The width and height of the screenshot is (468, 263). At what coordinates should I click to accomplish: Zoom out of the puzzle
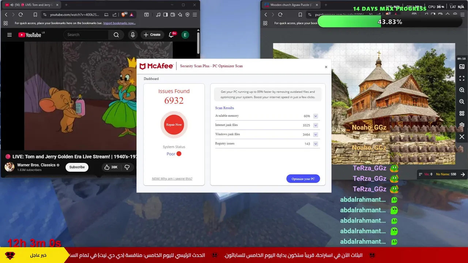point(462,102)
